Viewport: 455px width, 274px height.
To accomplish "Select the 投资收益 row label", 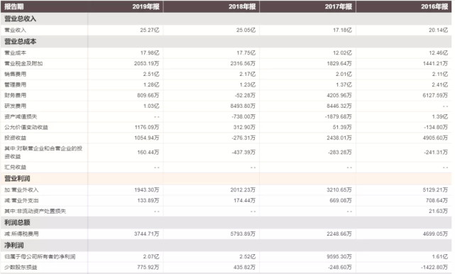I will pyautogui.click(x=16, y=138).
